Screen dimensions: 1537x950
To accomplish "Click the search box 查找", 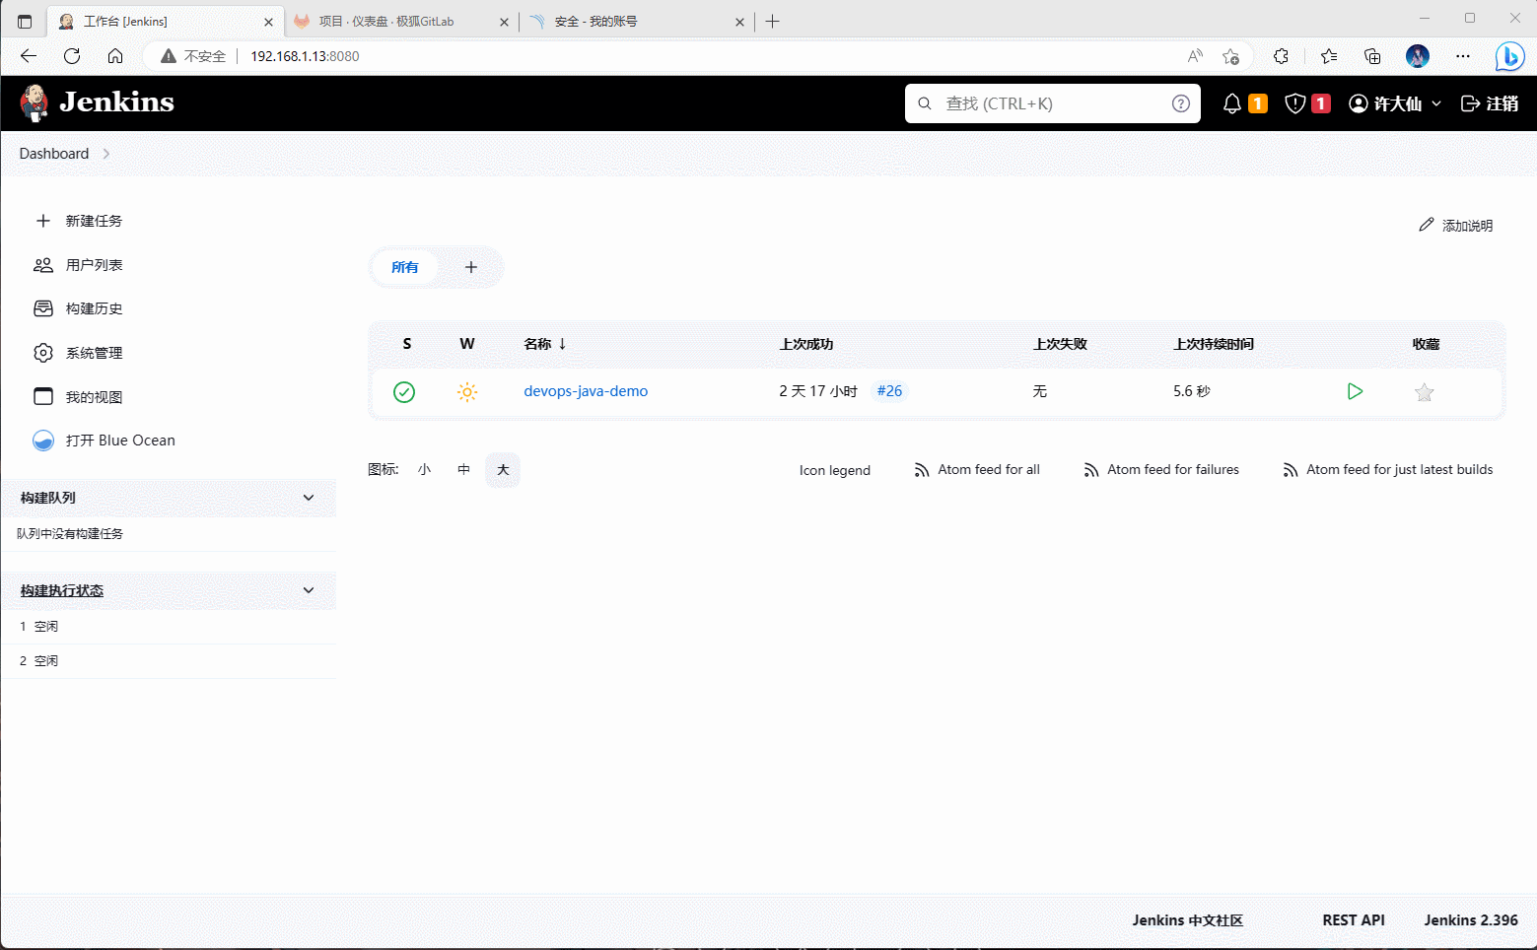I will pos(1052,103).
